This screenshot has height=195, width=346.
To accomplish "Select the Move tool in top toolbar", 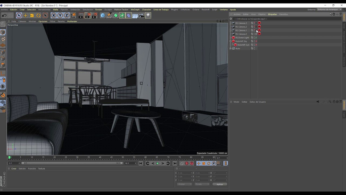I will point(25,15).
